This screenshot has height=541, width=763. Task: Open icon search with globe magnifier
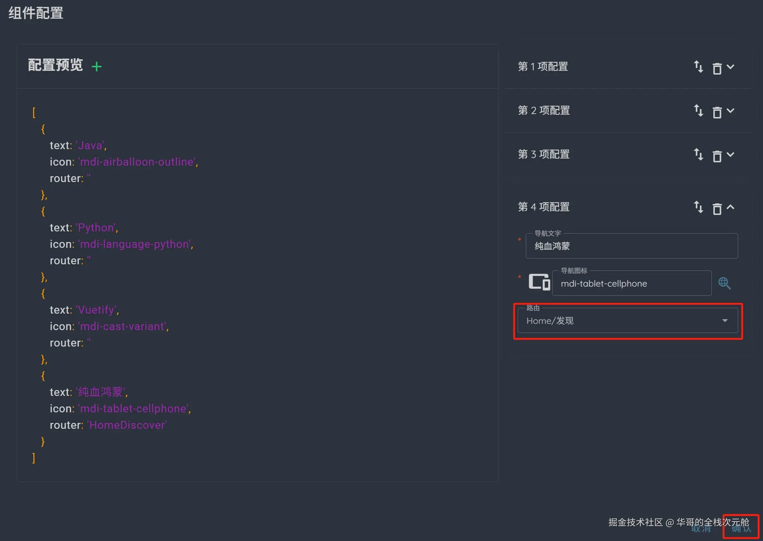pyautogui.click(x=724, y=283)
